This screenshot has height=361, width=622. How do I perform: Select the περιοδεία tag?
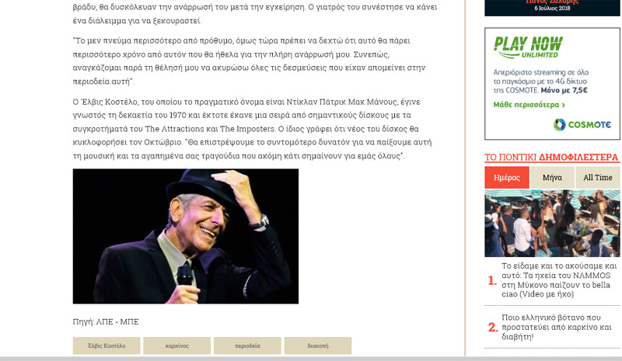pos(247,345)
